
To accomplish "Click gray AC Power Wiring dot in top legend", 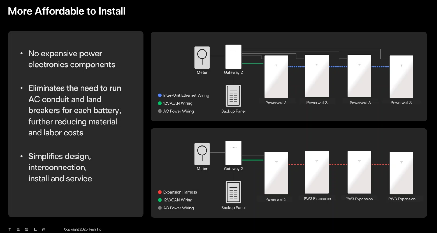I will (x=160, y=111).
